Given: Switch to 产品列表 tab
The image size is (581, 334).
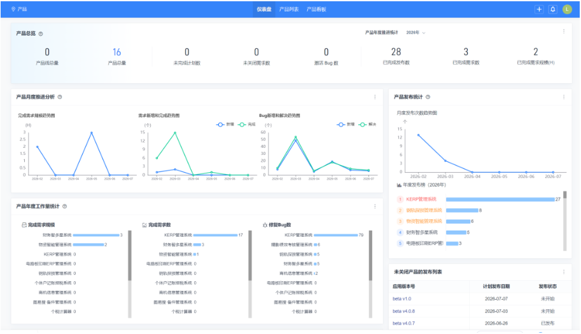Looking at the screenshot, I should pos(289,10).
